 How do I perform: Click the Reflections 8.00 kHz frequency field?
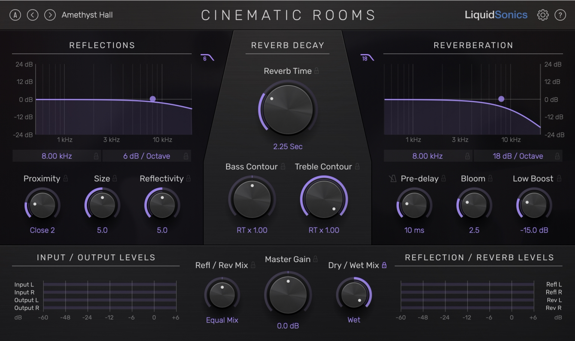(57, 156)
